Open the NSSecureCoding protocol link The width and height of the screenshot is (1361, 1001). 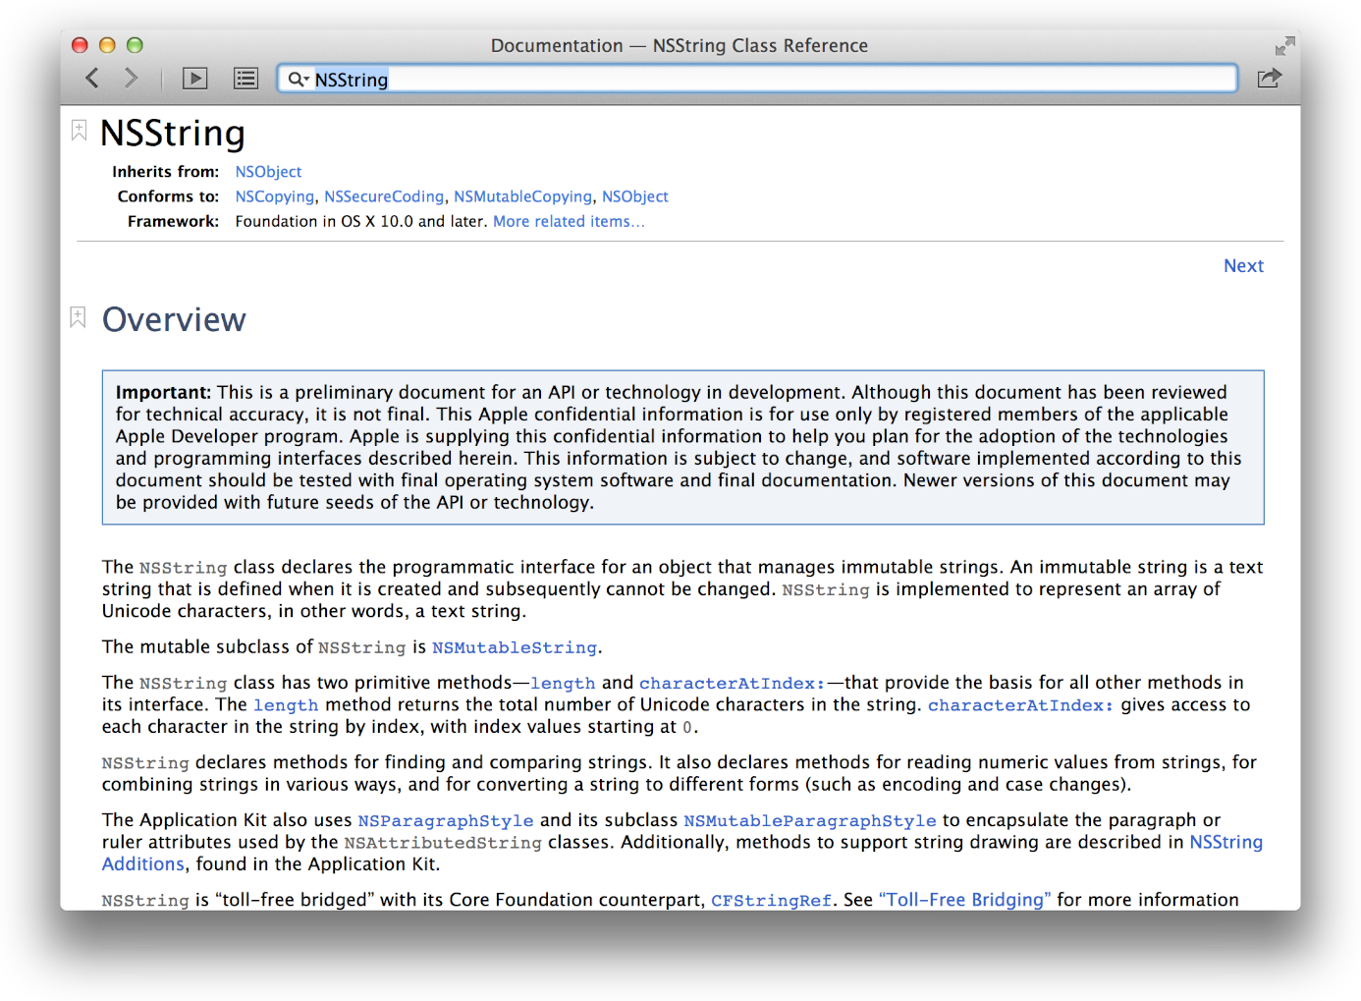click(384, 196)
